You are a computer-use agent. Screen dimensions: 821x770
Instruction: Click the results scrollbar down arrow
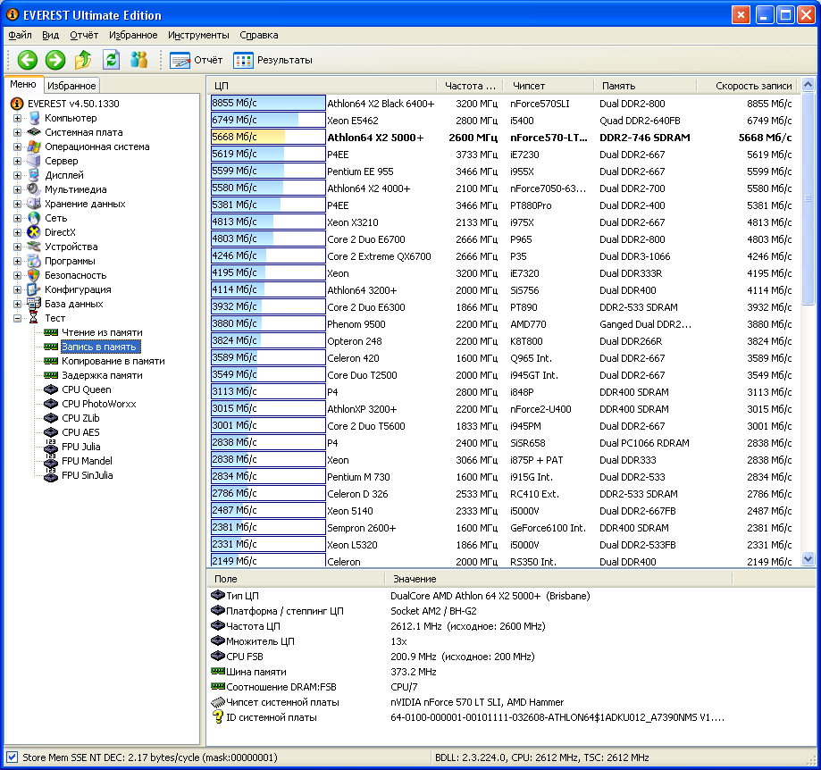808,558
